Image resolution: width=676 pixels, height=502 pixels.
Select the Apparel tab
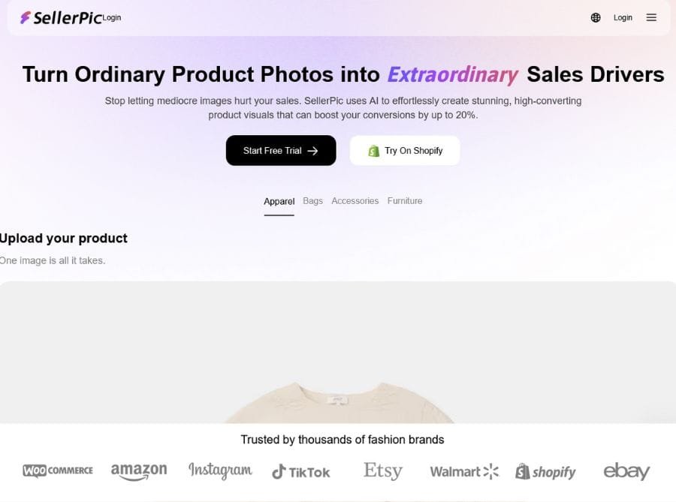pyautogui.click(x=279, y=201)
